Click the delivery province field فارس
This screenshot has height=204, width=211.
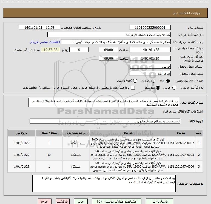[x=150, y=67]
